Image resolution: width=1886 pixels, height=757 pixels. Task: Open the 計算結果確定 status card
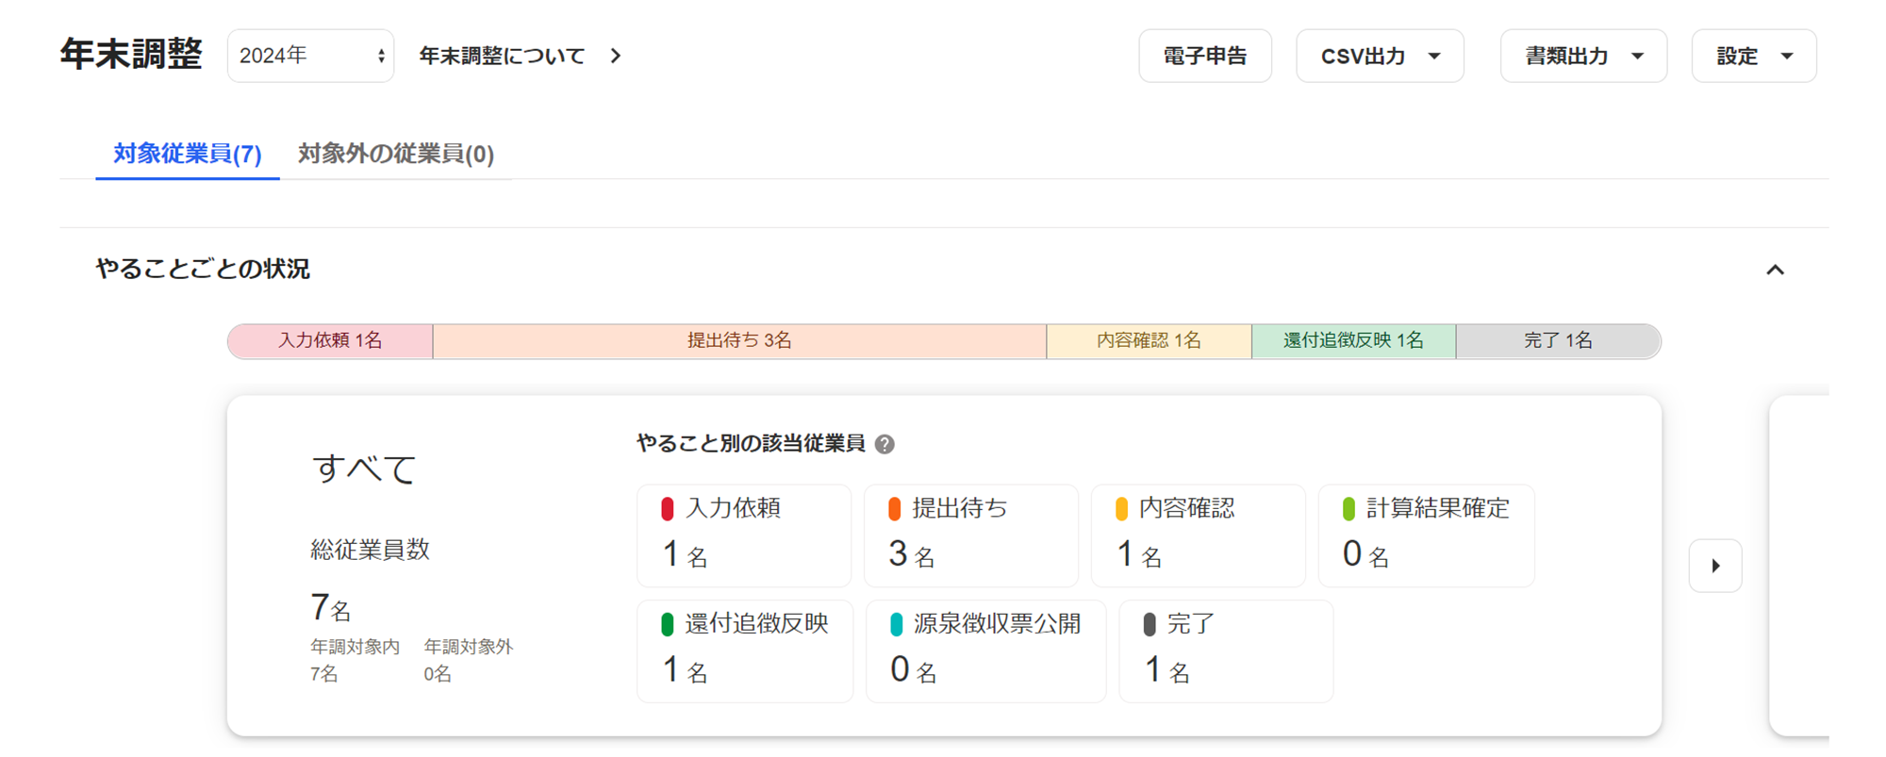(1426, 535)
